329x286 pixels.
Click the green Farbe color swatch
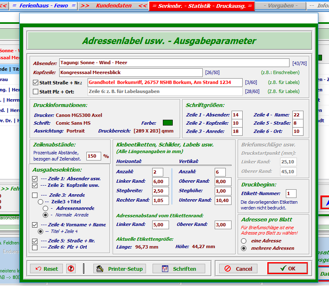168,123
